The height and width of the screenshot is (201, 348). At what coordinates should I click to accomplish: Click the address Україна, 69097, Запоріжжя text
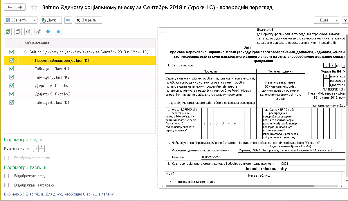pyautogui.click(x=285, y=151)
